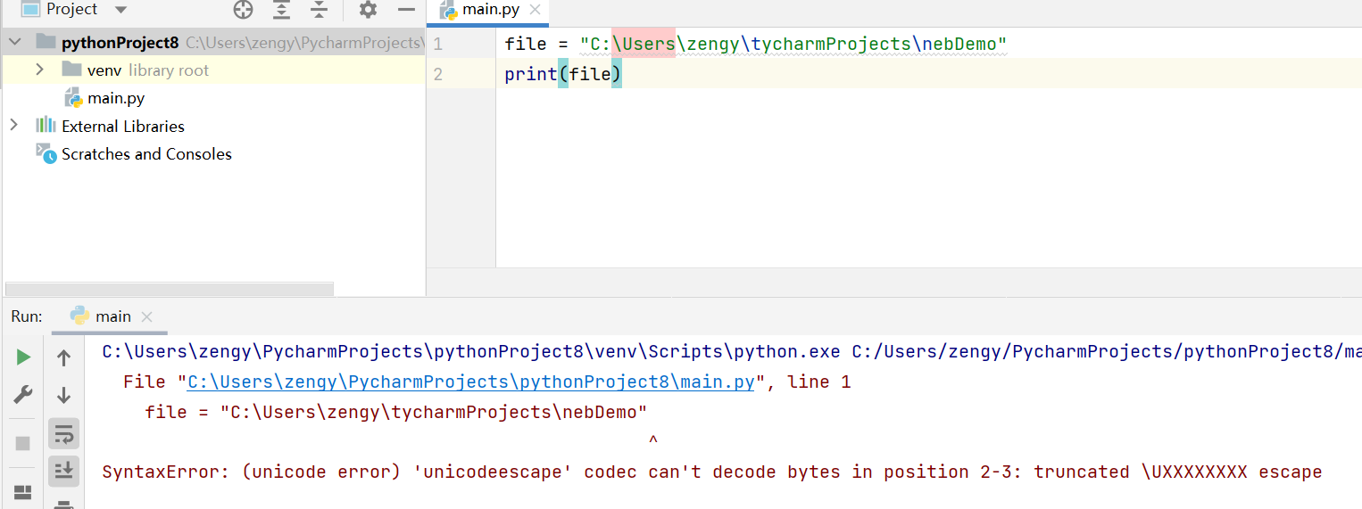This screenshot has height=509, width=1362.
Task: Go down the stack trace arrow
Action: tap(63, 396)
